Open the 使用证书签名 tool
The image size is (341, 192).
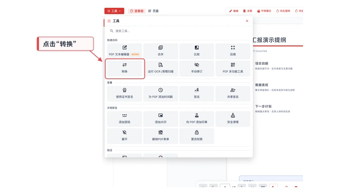click(124, 93)
